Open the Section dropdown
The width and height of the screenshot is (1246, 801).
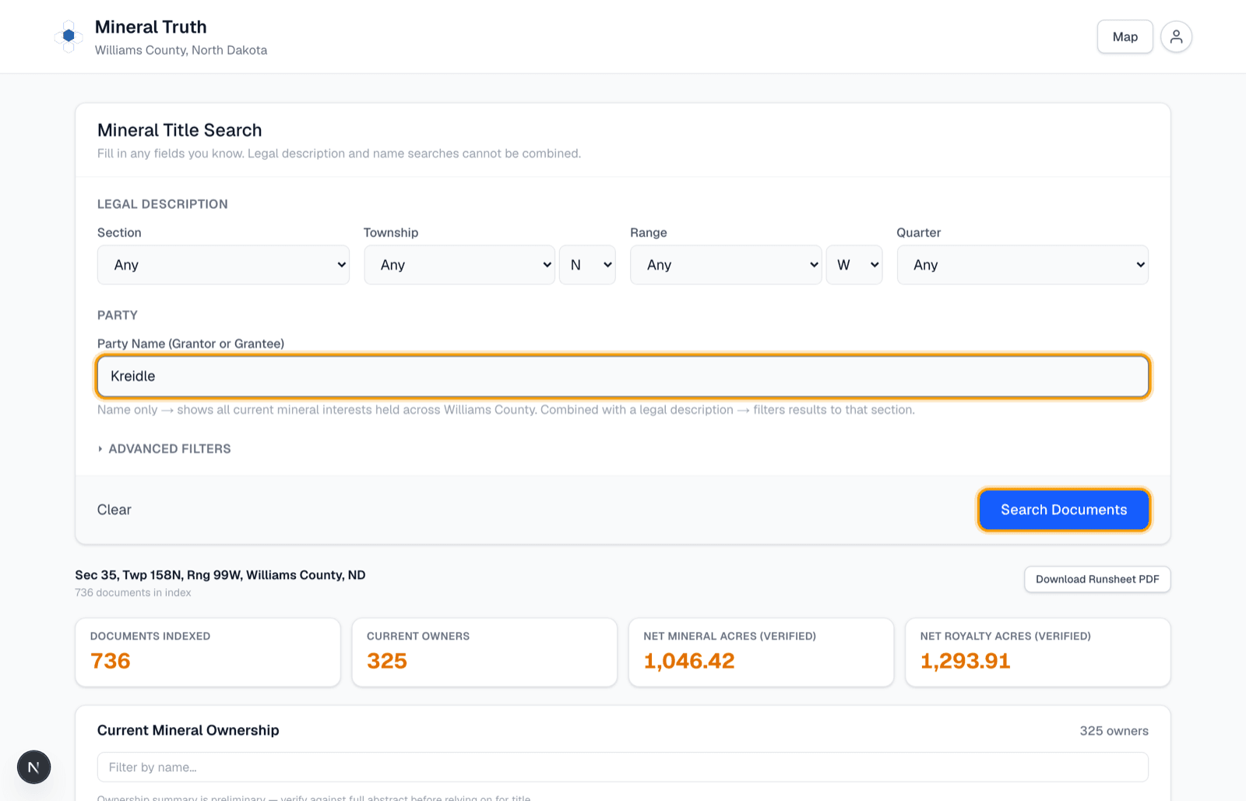click(224, 265)
